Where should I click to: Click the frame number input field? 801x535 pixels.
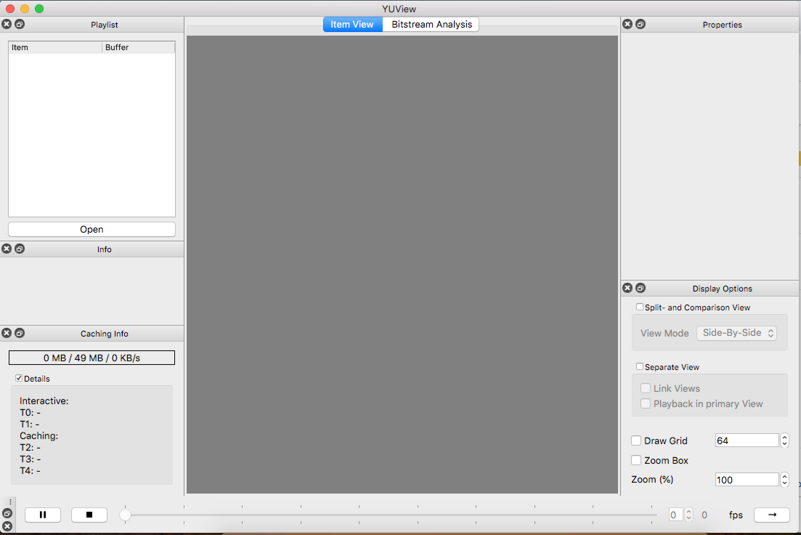coord(676,515)
